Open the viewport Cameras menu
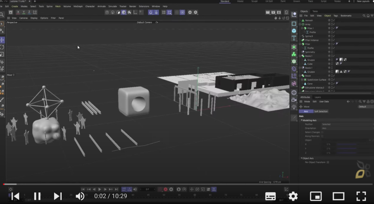This screenshot has width=374, height=204. tap(23, 18)
